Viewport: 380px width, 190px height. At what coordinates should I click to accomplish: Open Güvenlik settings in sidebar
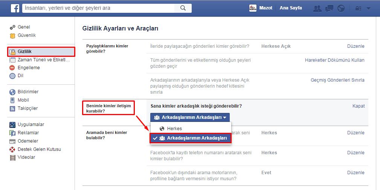point(27,35)
